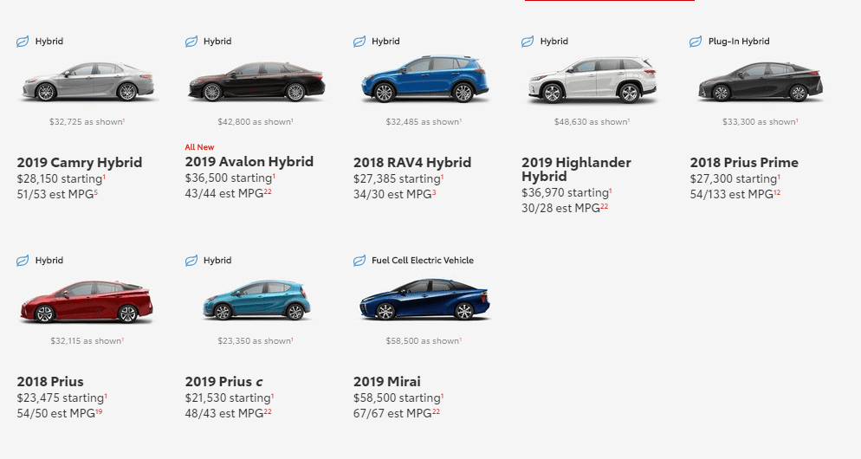Select the gray Prius Prime image
This screenshot has width=861, height=459.
[761, 81]
